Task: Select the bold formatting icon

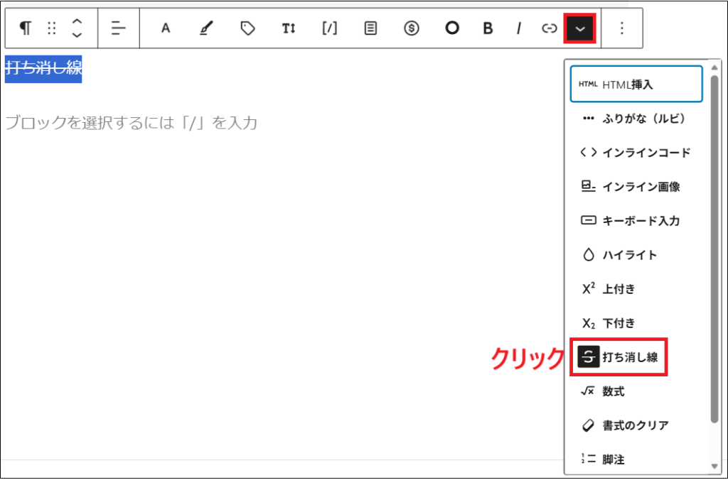Action: point(487,28)
